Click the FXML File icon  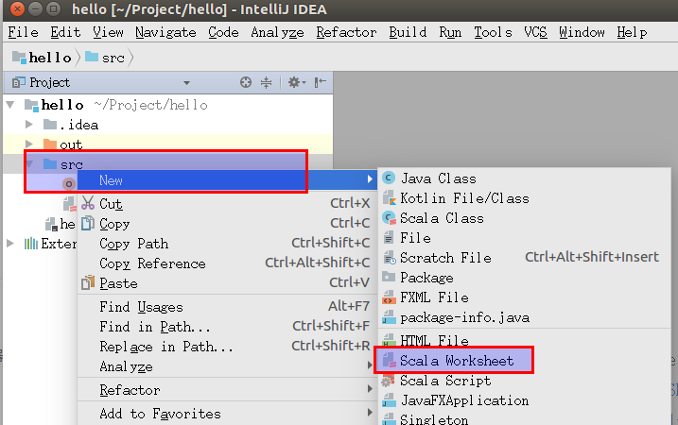(x=390, y=297)
